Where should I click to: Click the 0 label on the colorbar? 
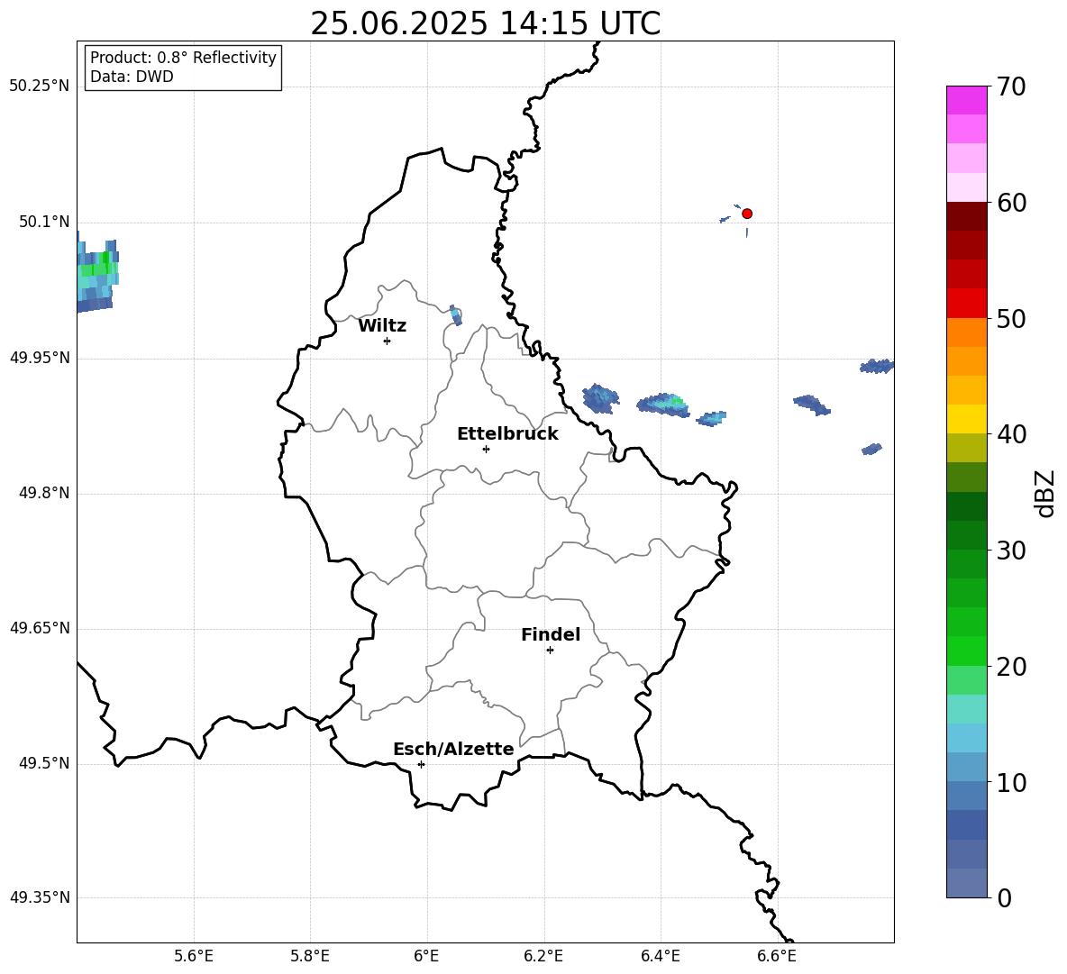tap(1004, 897)
